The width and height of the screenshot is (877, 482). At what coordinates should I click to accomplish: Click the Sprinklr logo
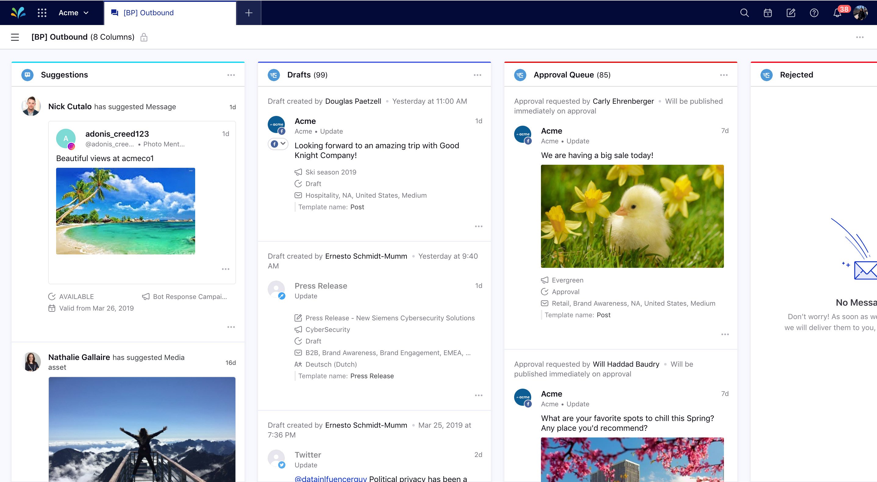click(x=19, y=13)
